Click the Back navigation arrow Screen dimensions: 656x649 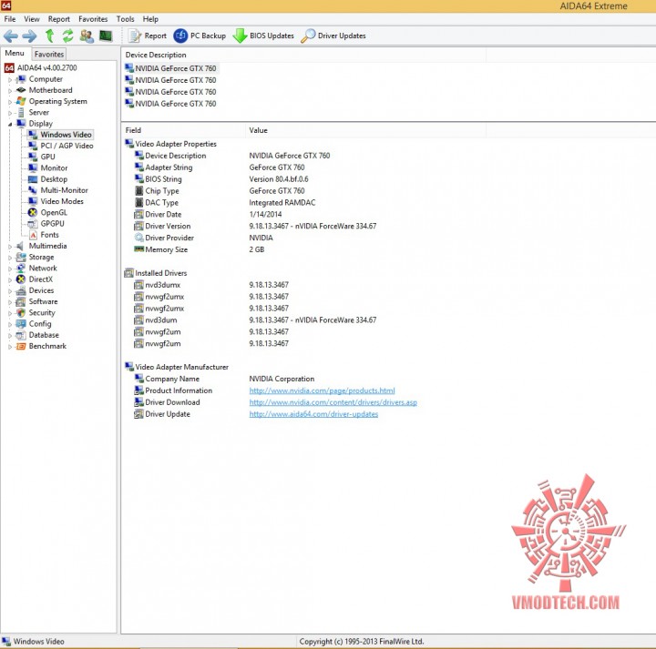pyautogui.click(x=10, y=35)
